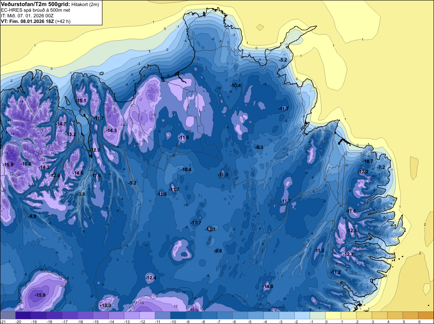
Task: Click the map title "Veðurstofan/T2m 500grid"
Action: 36,4
